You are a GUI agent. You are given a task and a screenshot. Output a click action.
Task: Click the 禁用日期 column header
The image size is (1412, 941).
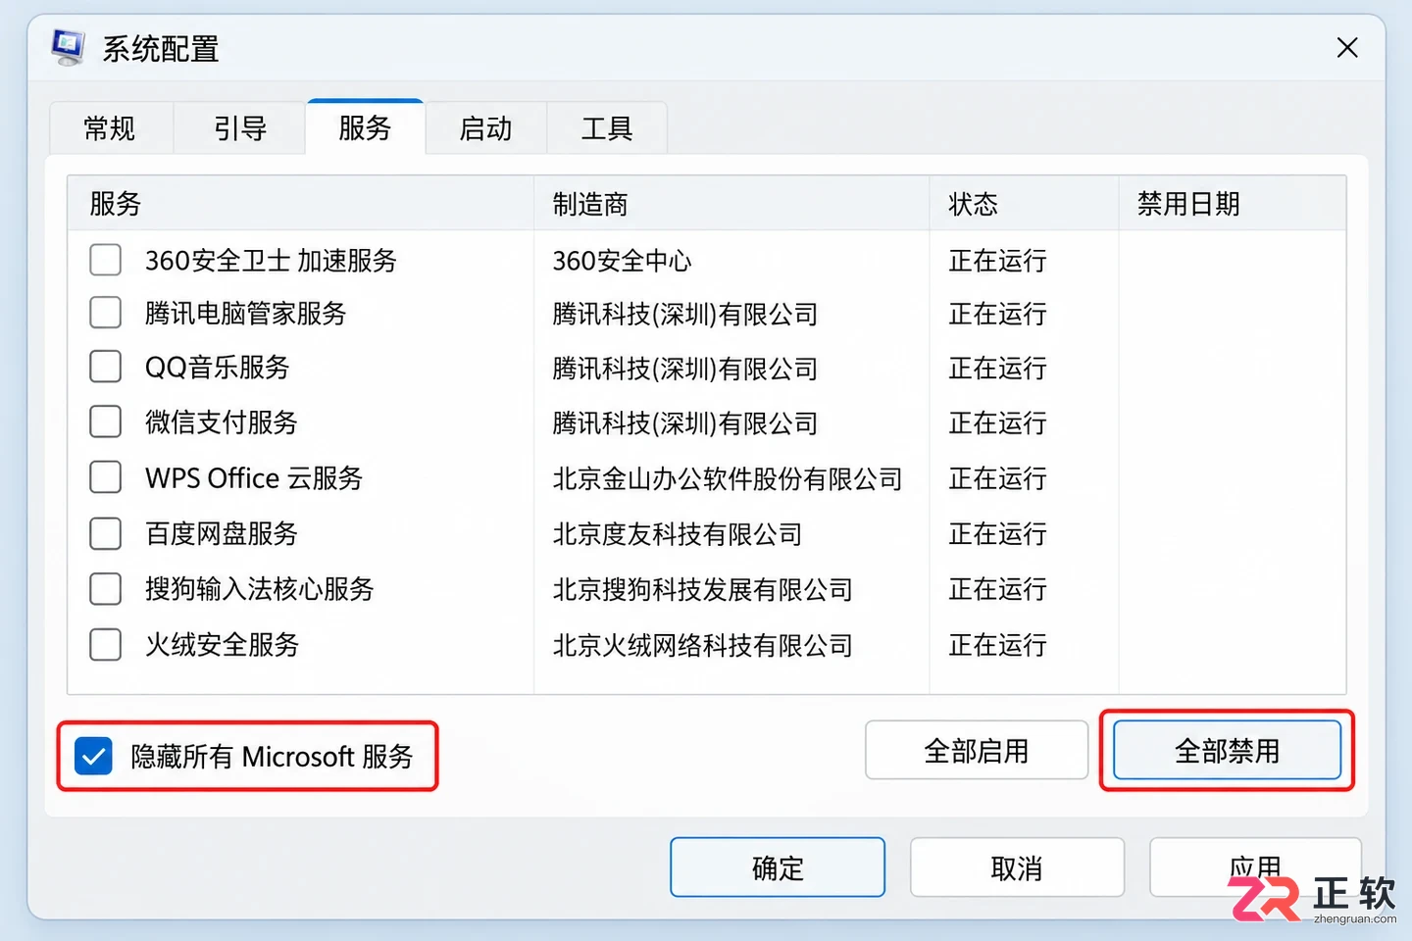[1233, 203]
